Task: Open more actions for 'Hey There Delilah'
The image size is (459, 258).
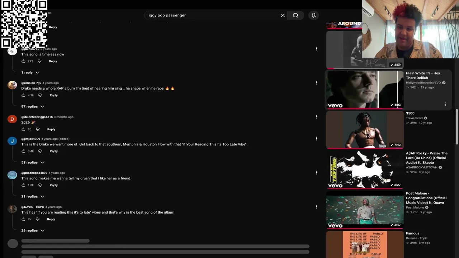Action: (x=445, y=104)
